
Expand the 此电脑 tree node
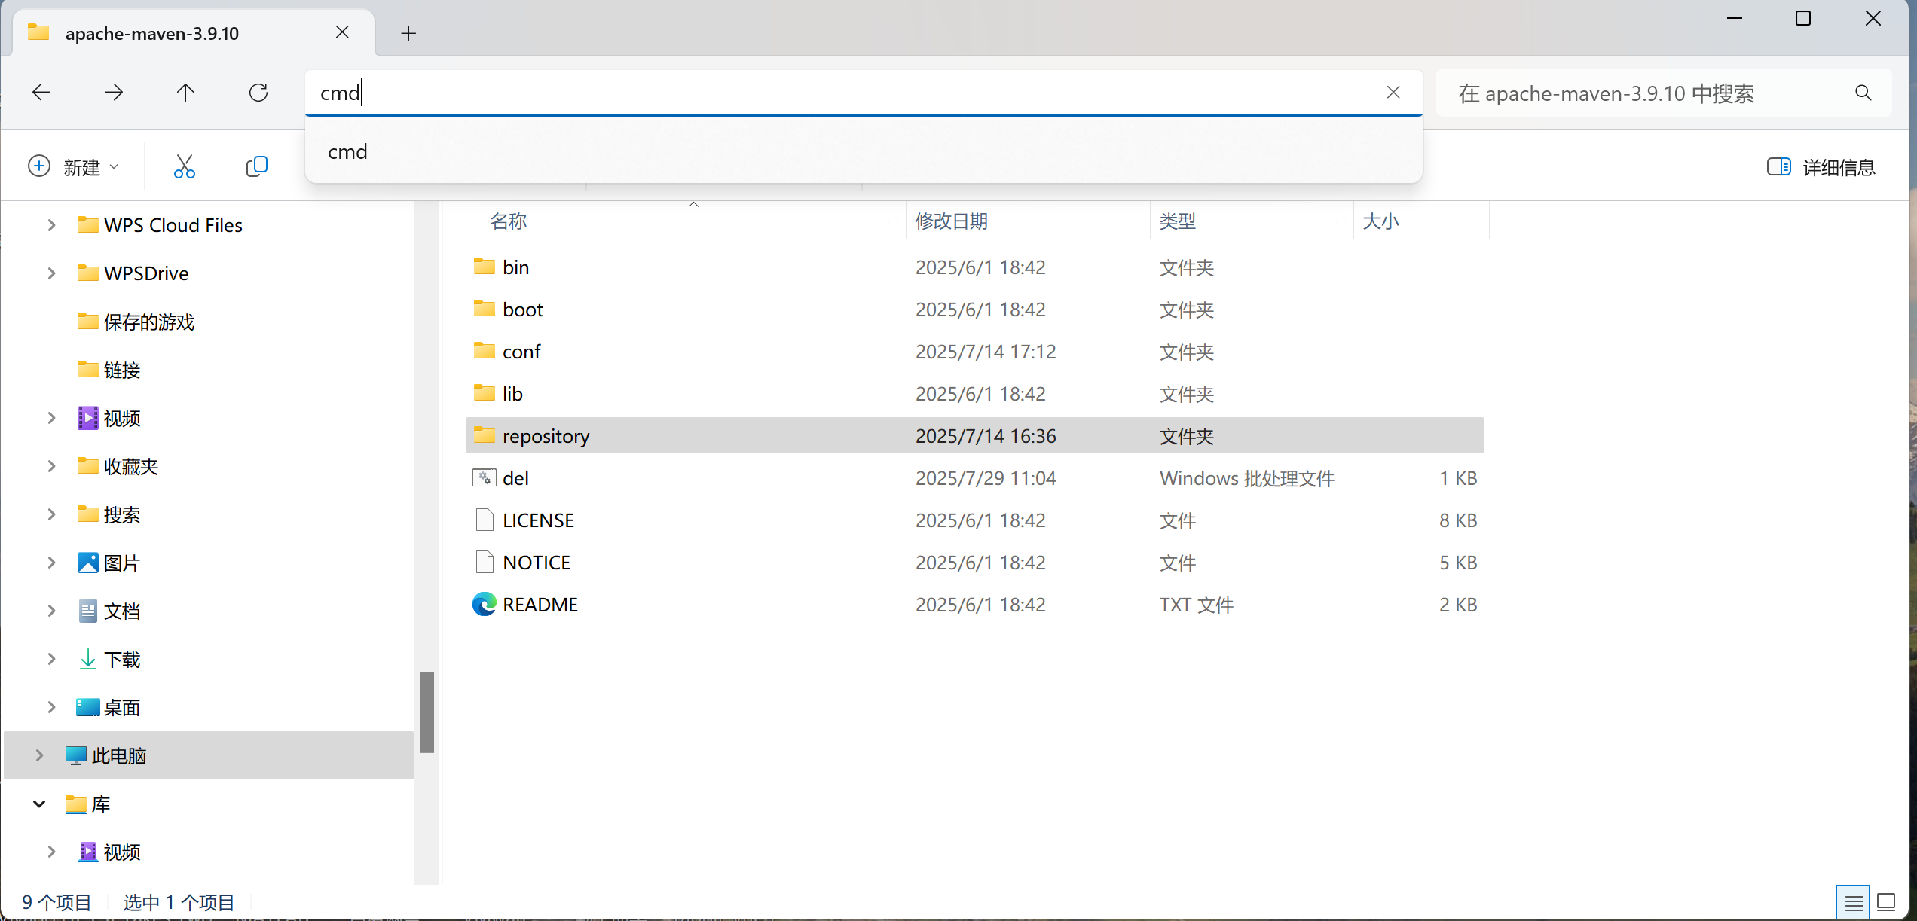39,755
